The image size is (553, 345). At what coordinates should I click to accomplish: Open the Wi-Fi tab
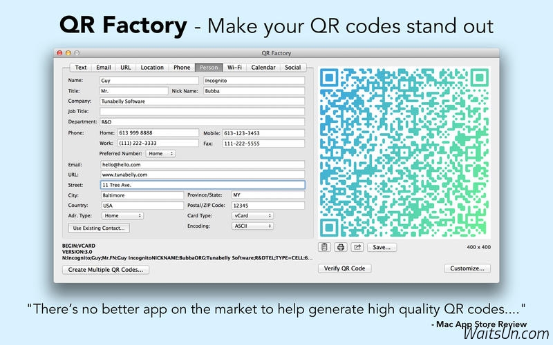tap(234, 67)
